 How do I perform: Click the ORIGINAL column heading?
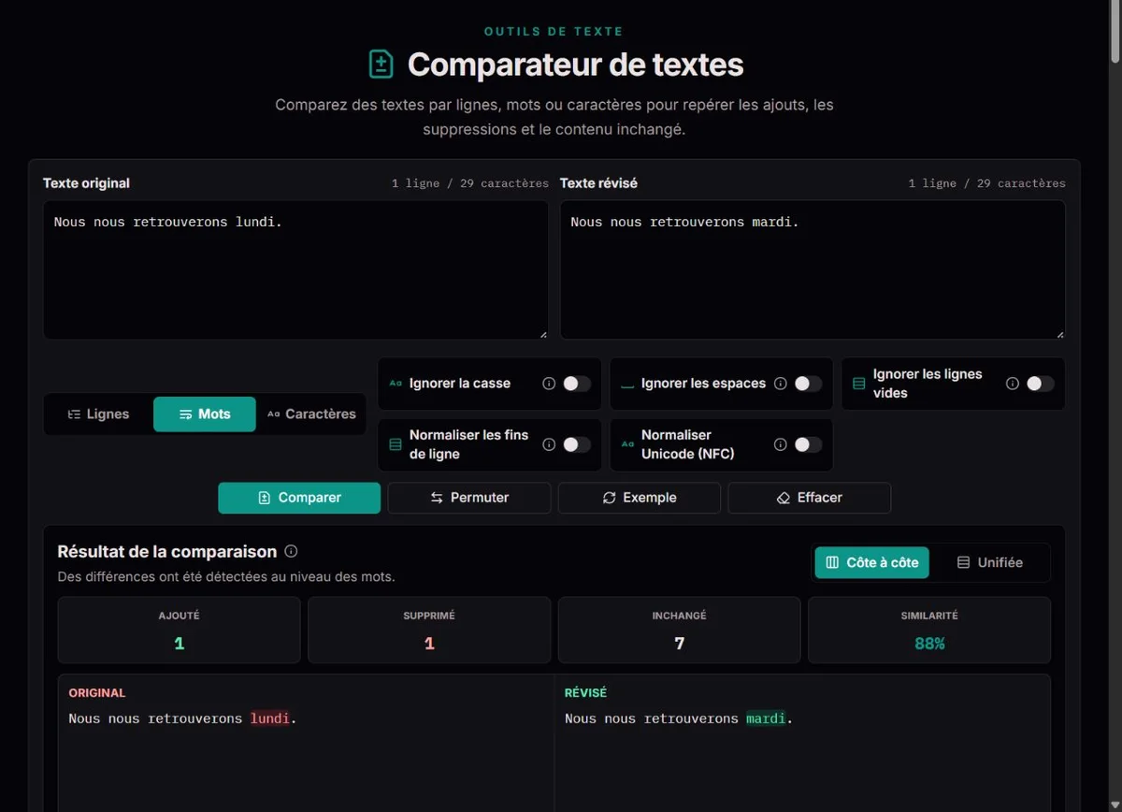97,693
